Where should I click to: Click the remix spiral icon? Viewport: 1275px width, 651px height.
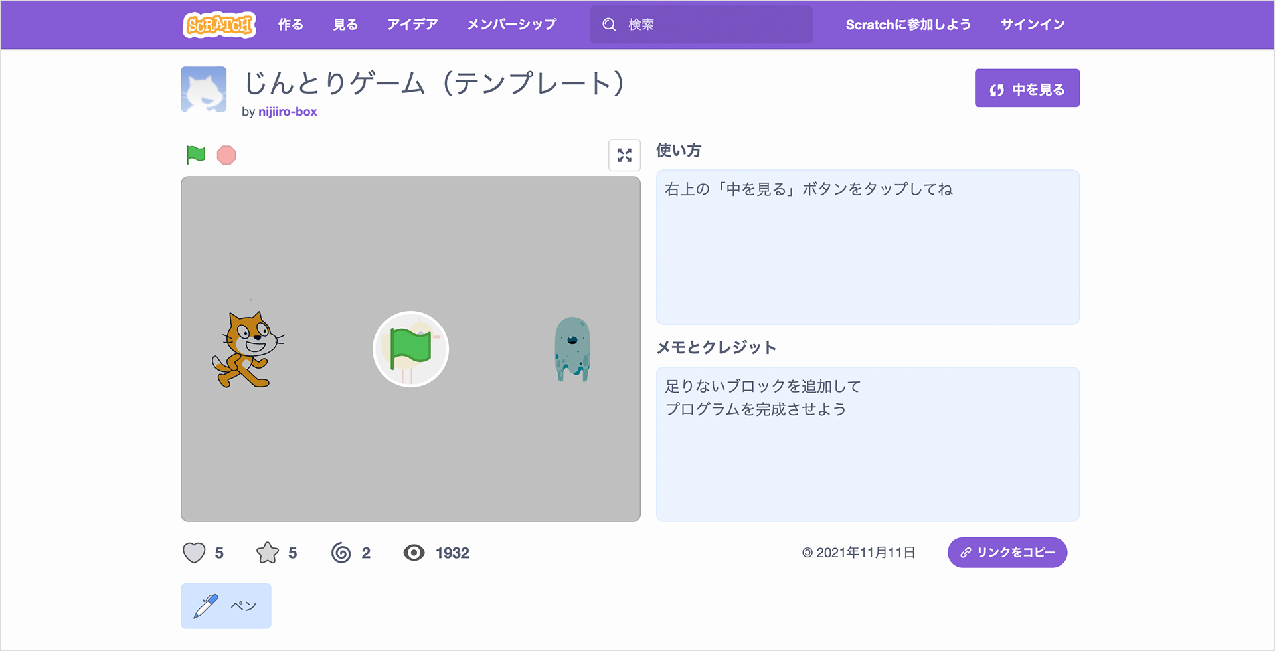point(341,553)
